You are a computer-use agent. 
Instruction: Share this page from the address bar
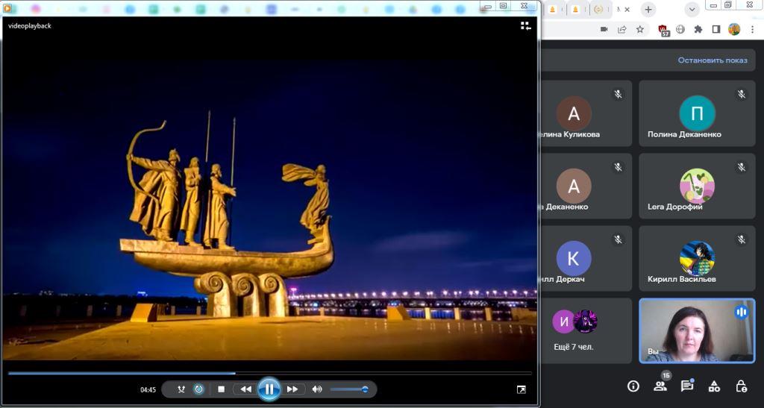(621, 29)
